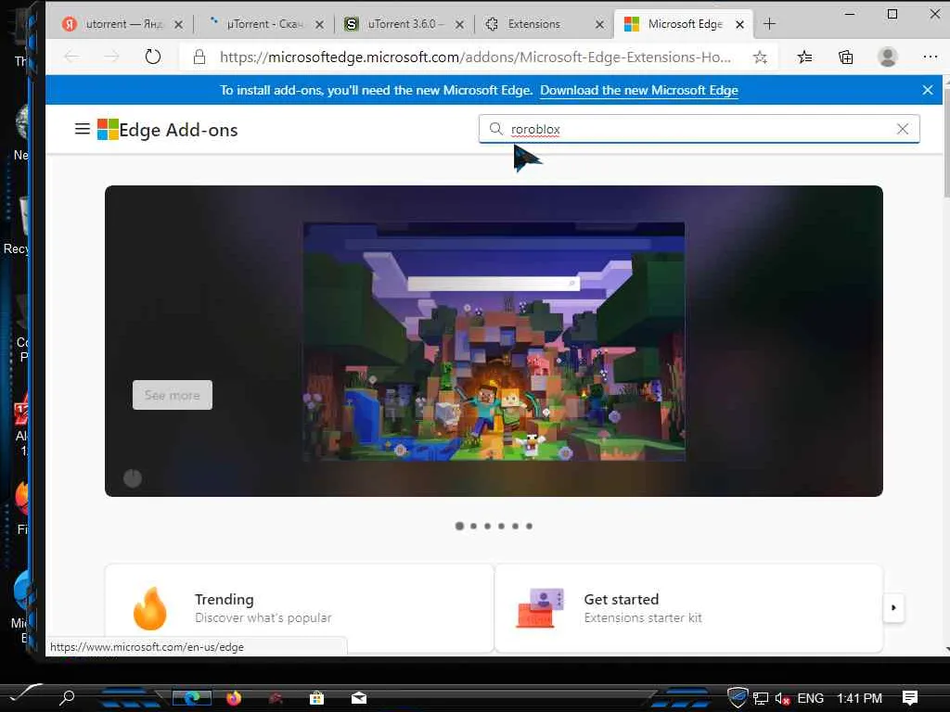Click the search magnifier icon in add-ons search

[495, 129]
